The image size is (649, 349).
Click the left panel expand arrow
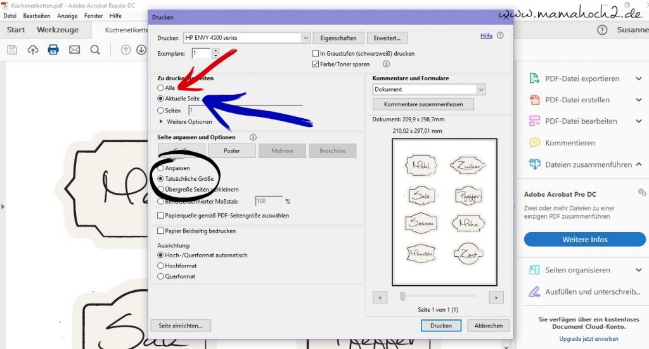(x=3, y=206)
